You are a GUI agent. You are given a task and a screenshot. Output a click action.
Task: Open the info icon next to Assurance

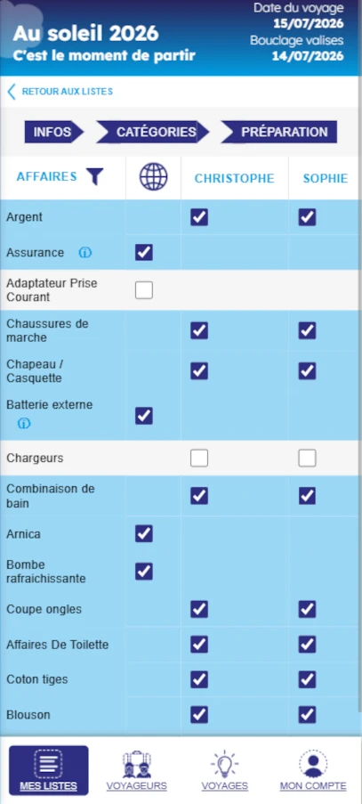click(x=85, y=253)
